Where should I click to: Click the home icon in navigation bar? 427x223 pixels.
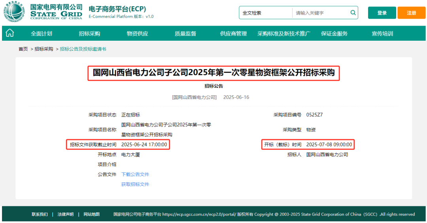(x=10, y=33)
